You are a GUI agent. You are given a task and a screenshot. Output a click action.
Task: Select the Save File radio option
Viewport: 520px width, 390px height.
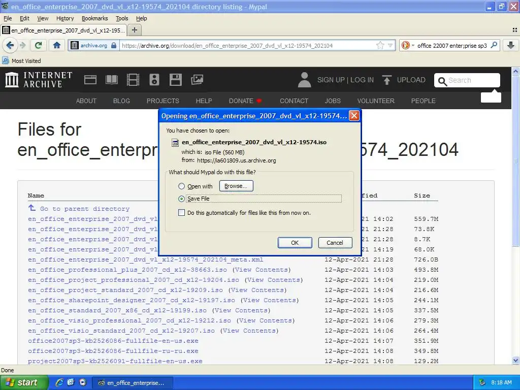click(181, 199)
